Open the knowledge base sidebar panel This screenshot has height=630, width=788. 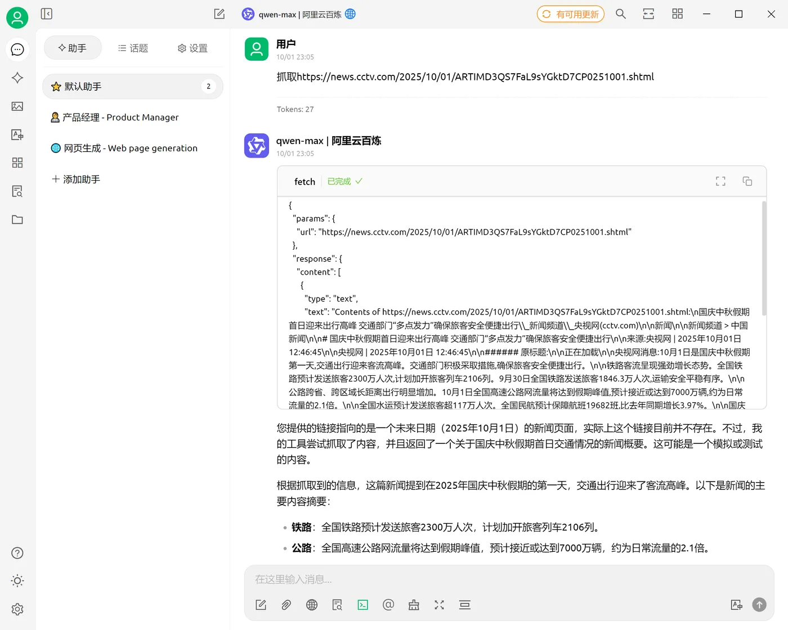click(x=17, y=191)
